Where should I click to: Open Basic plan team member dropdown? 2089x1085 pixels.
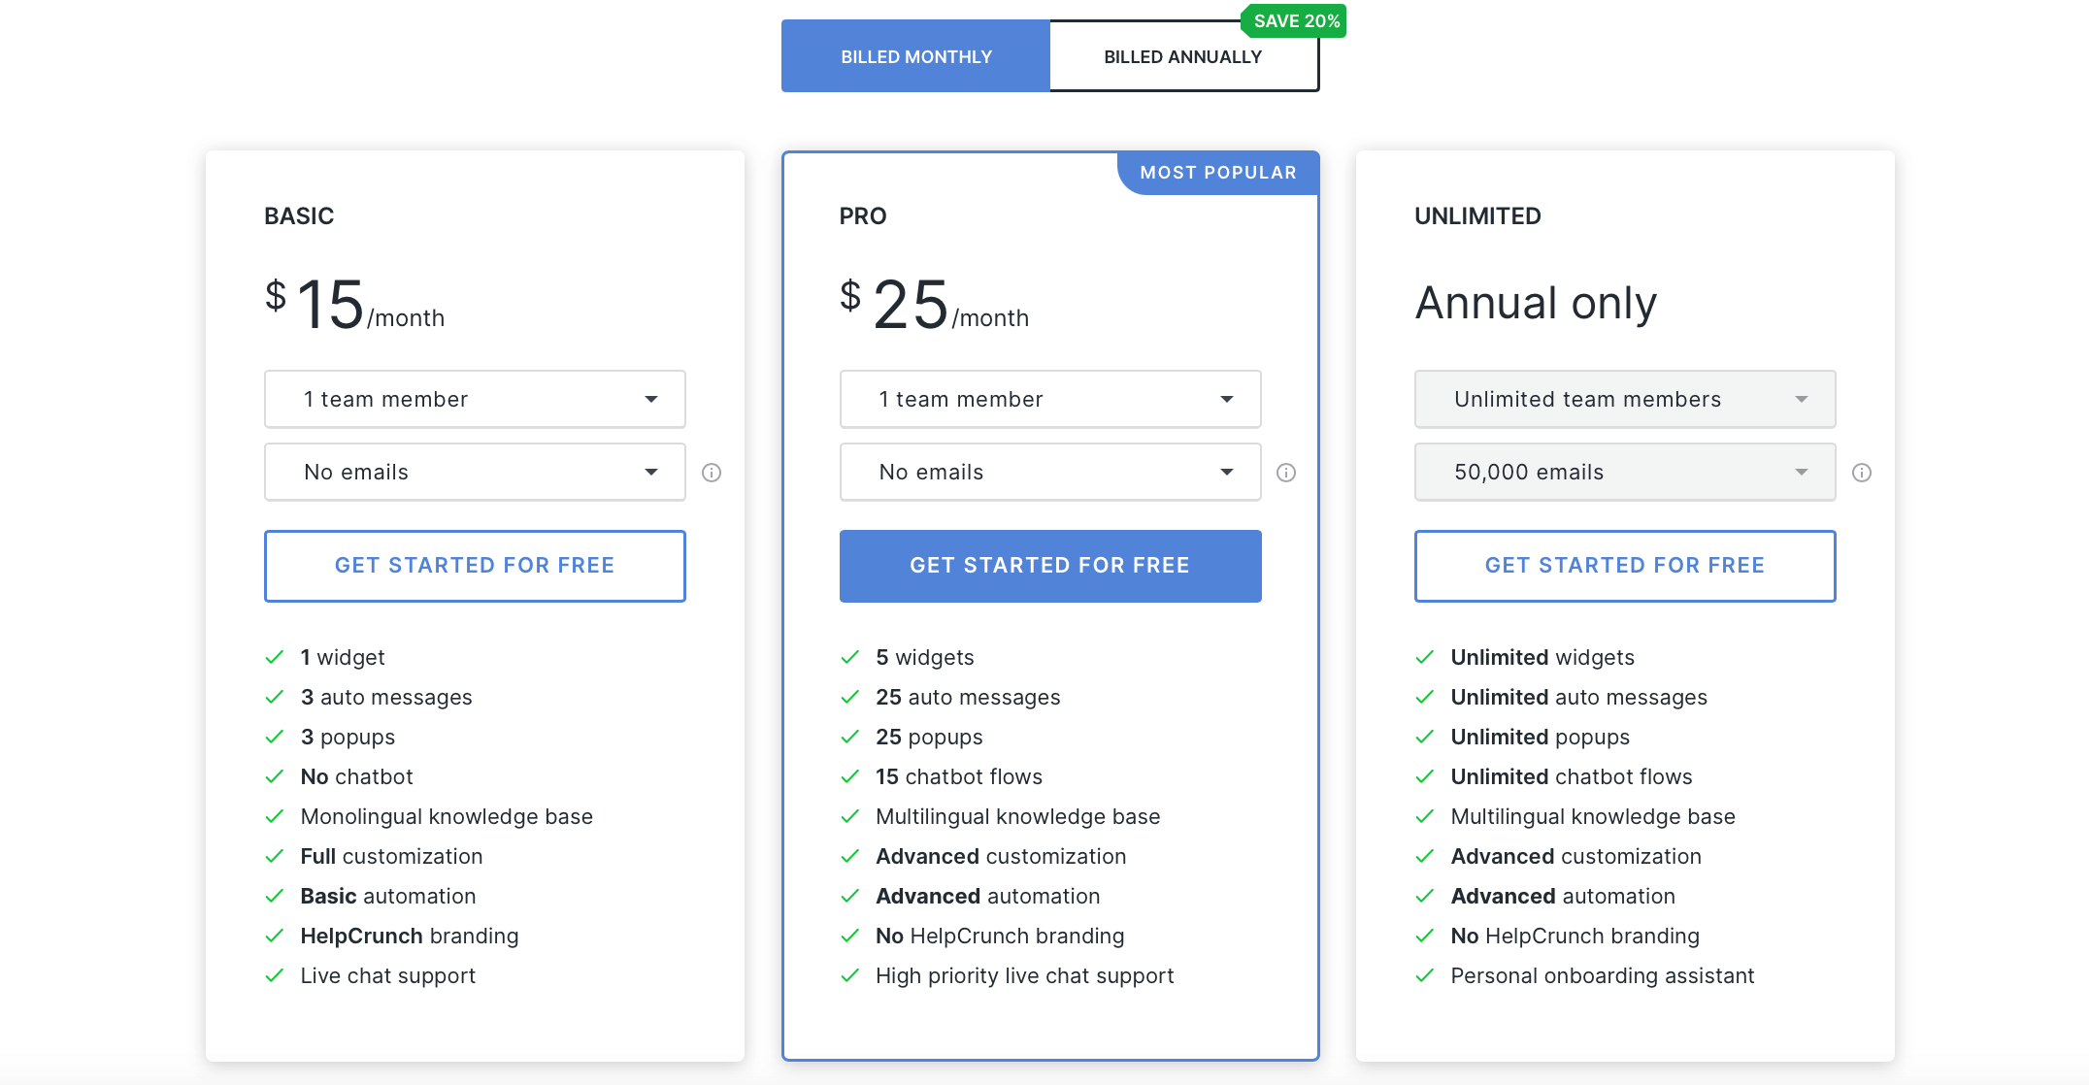coord(475,399)
